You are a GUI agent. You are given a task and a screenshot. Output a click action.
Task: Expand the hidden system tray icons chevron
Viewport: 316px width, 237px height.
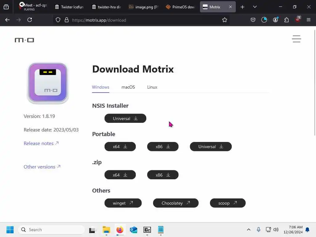coord(249,230)
